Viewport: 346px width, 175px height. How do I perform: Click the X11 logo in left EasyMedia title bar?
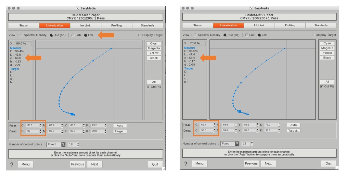(78, 8)
